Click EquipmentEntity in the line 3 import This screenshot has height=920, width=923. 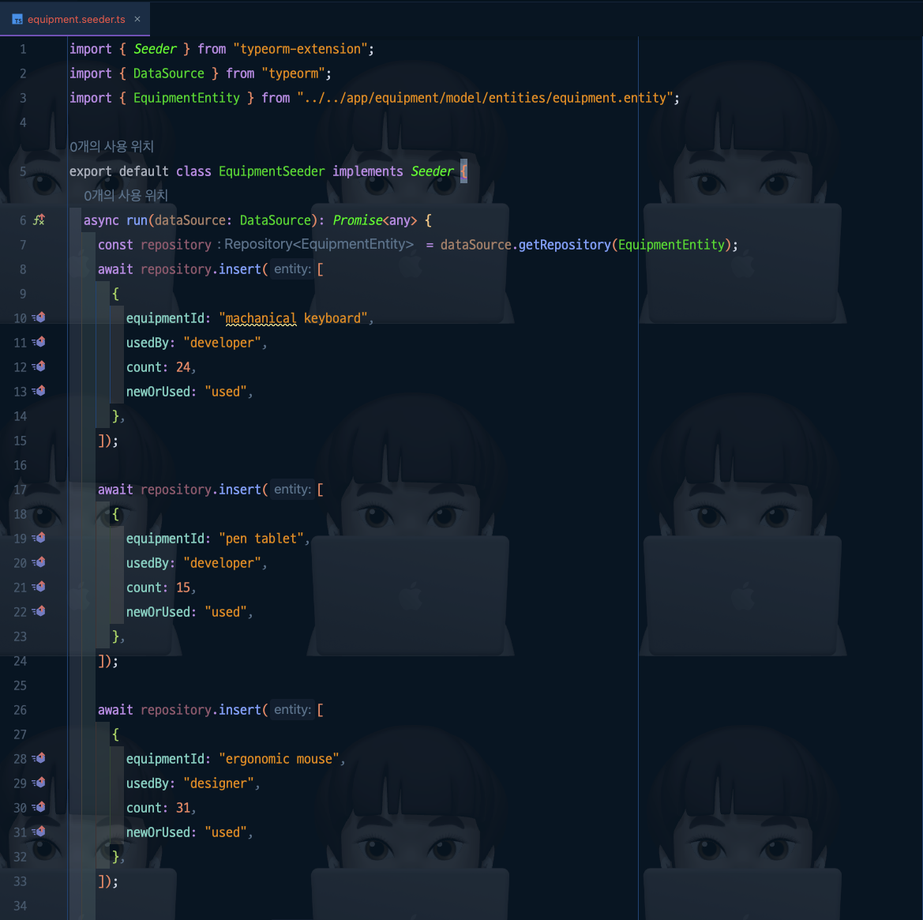(186, 98)
